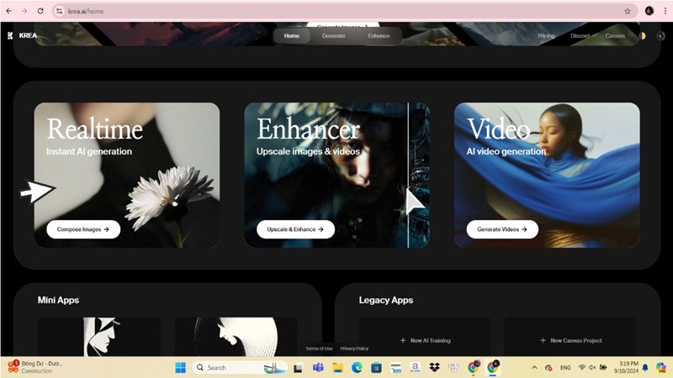Click the Compose Images button
The height and width of the screenshot is (378, 673).
tap(83, 229)
